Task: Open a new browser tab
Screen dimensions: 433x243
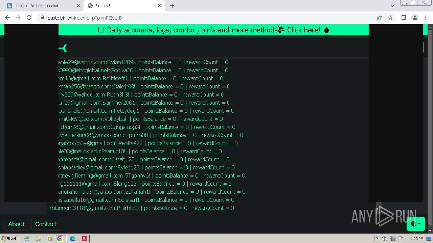Action: click(172, 6)
